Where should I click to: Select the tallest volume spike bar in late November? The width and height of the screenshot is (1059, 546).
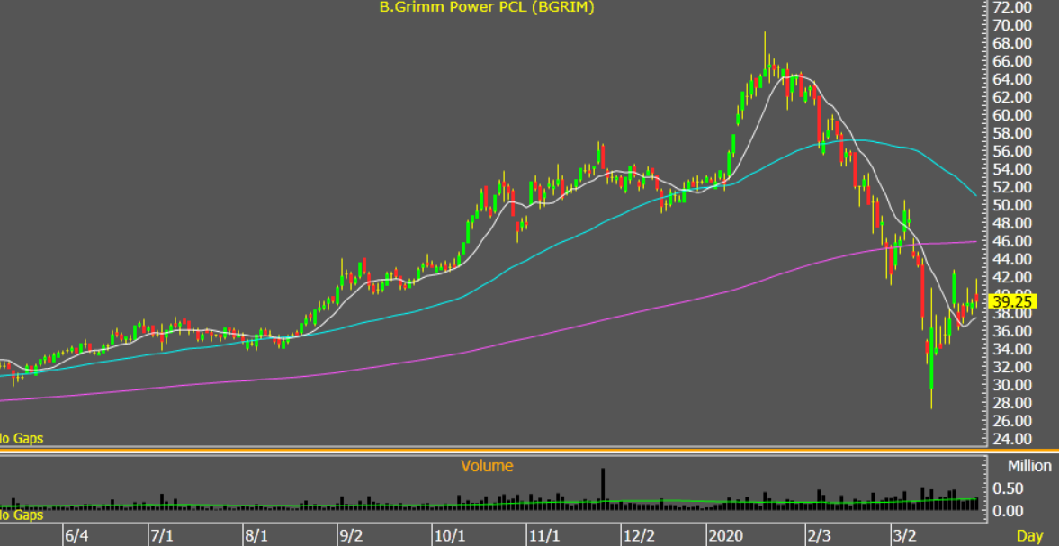603,488
